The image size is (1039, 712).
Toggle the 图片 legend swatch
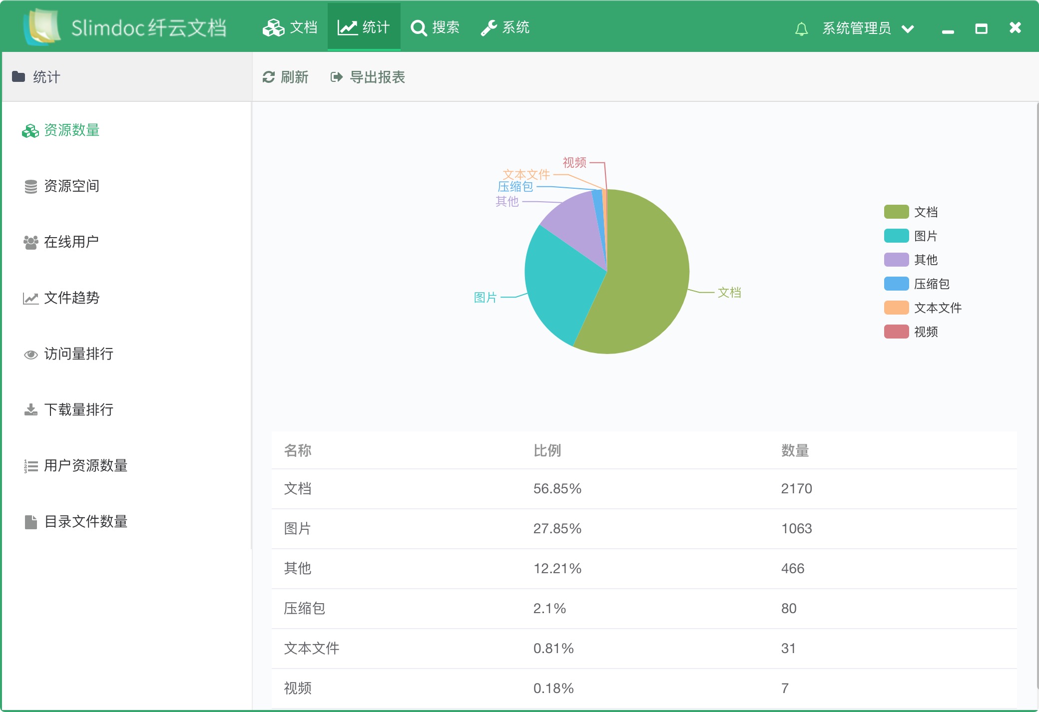(896, 236)
